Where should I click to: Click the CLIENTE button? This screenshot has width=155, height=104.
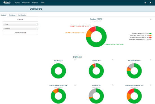click(20, 20)
